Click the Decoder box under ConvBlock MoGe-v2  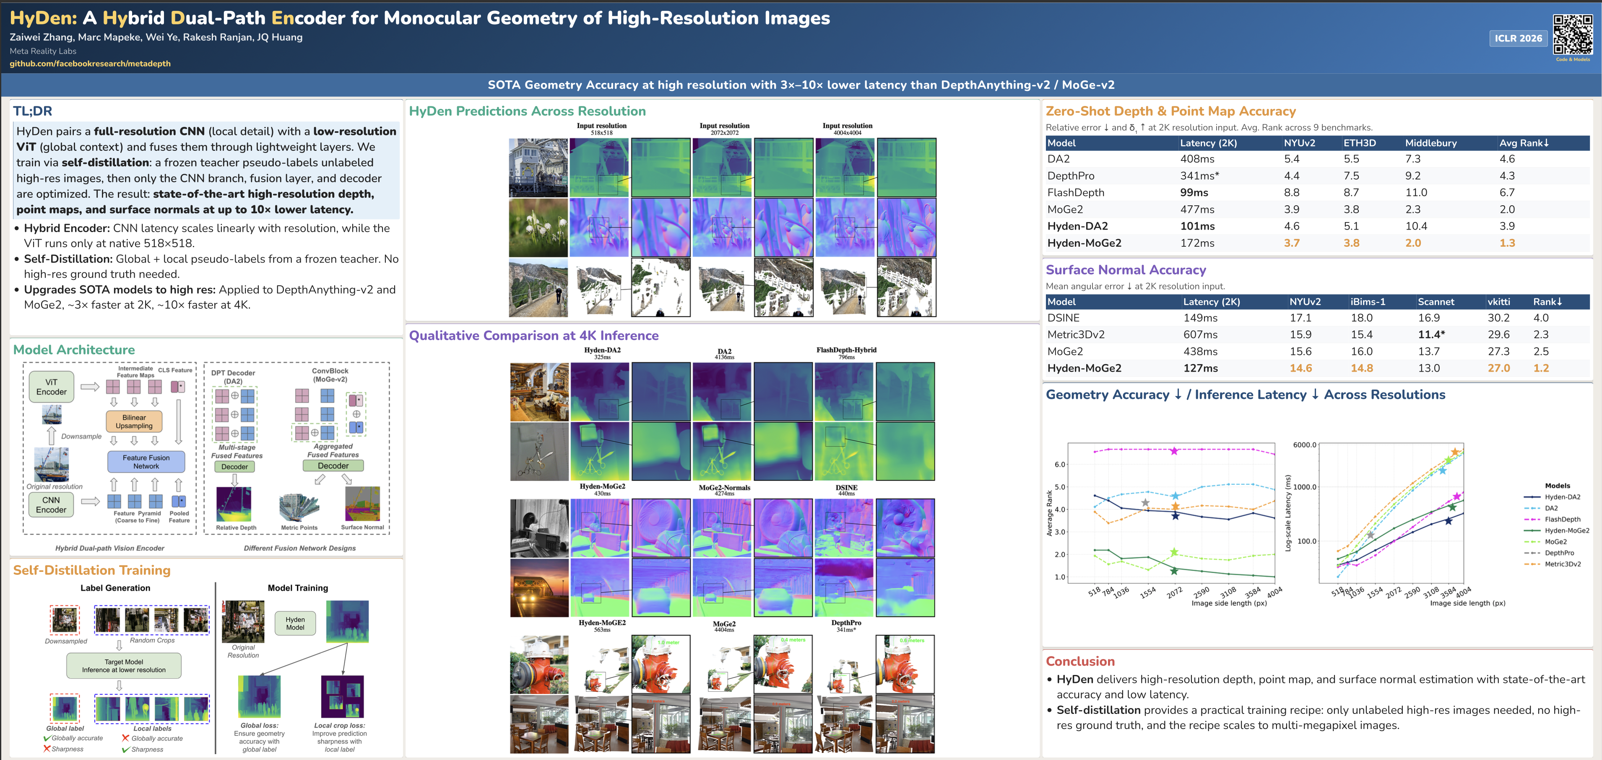pos(333,465)
